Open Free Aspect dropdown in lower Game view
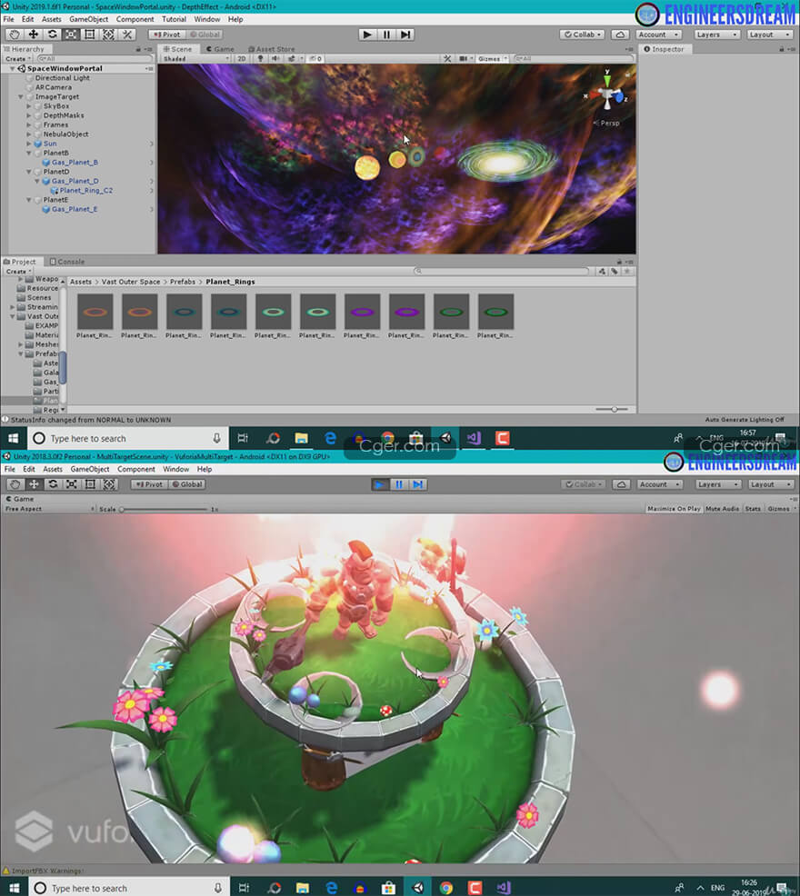800x896 pixels. coord(49,509)
